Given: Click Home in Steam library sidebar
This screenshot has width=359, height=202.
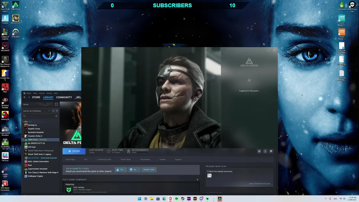Looking at the screenshot, I should pos(26,104).
